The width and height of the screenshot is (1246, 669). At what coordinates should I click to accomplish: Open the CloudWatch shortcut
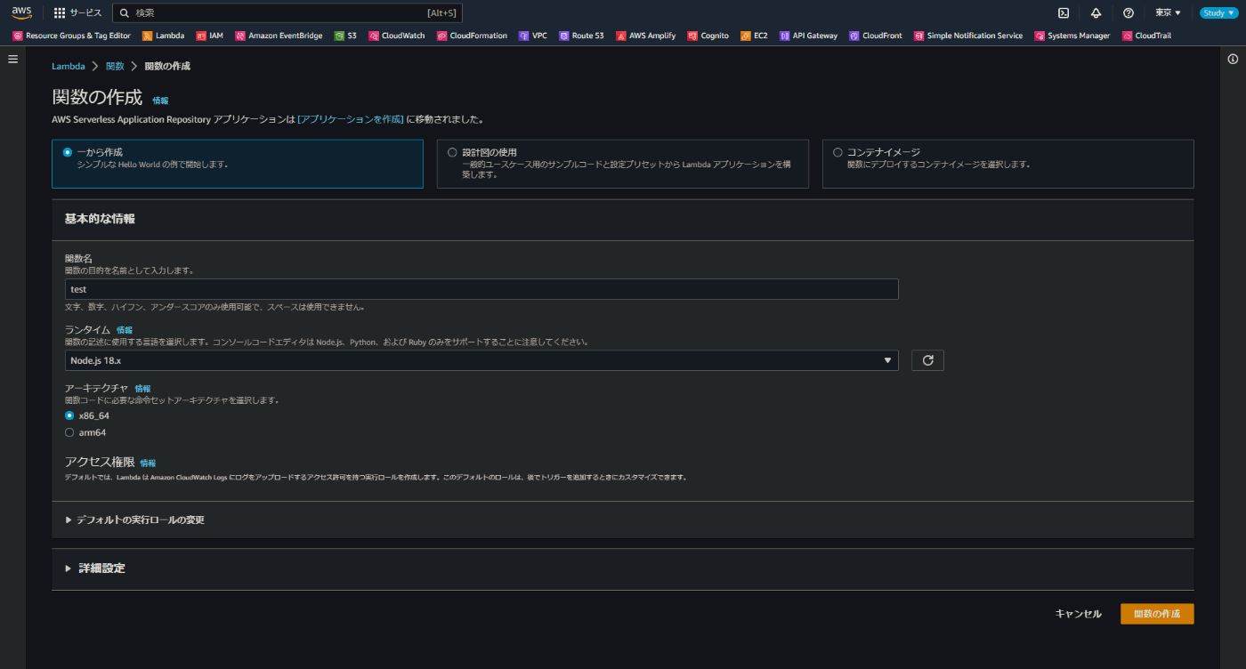point(396,36)
